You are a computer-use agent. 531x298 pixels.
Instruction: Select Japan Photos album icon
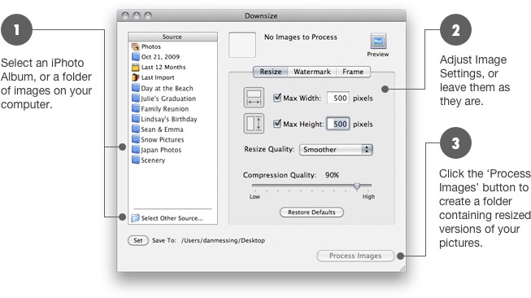coord(136,150)
